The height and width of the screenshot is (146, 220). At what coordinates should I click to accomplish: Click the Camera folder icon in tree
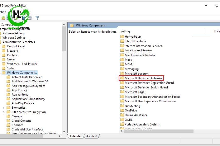[x=8, y=116]
